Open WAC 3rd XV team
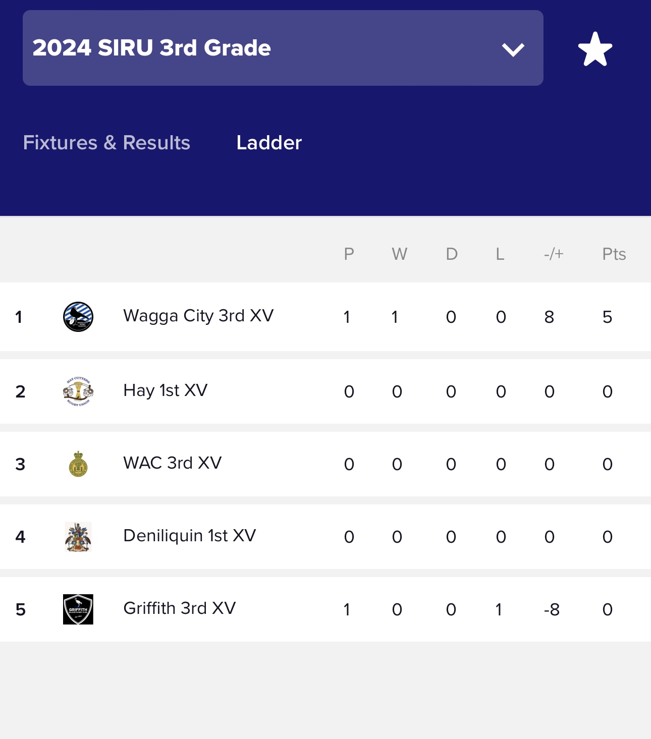Screen dimensions: 651x739 [x=173, y=463]
